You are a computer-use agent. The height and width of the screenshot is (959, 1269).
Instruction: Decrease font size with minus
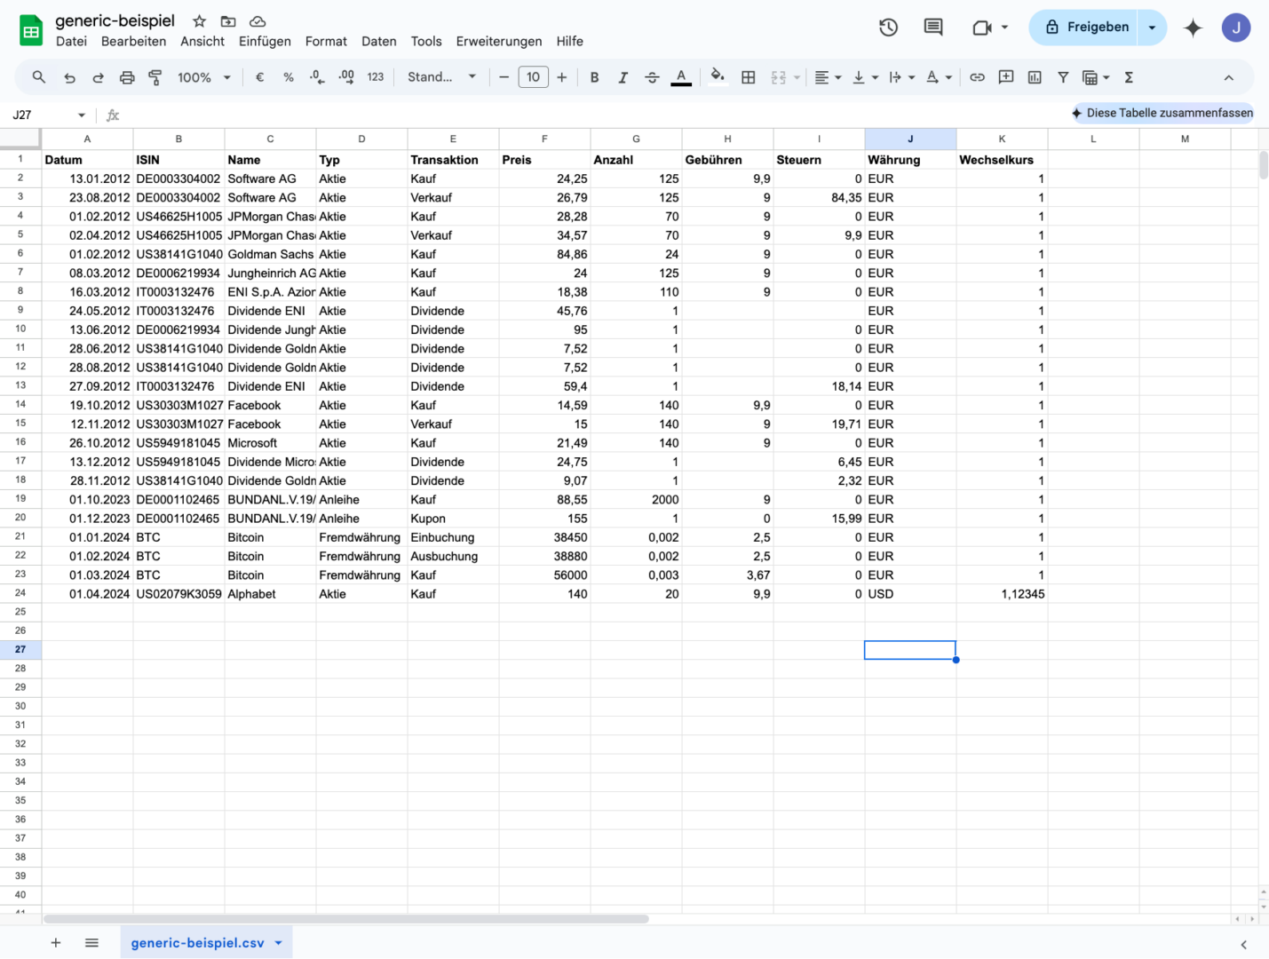pos(504,77)
